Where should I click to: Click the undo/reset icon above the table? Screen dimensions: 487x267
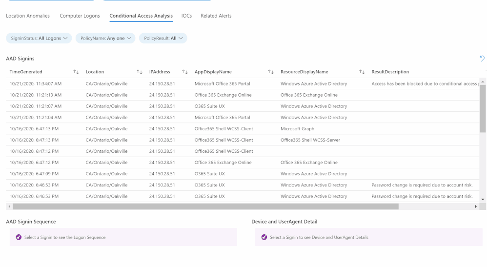click(x=482, y=58)
